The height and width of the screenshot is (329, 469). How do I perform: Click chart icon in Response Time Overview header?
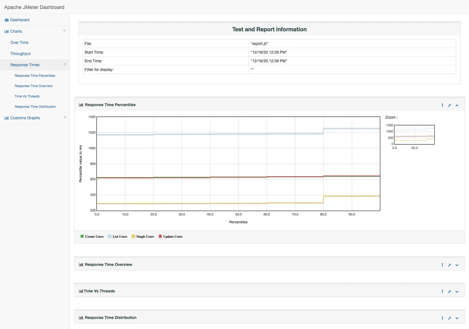81,264
